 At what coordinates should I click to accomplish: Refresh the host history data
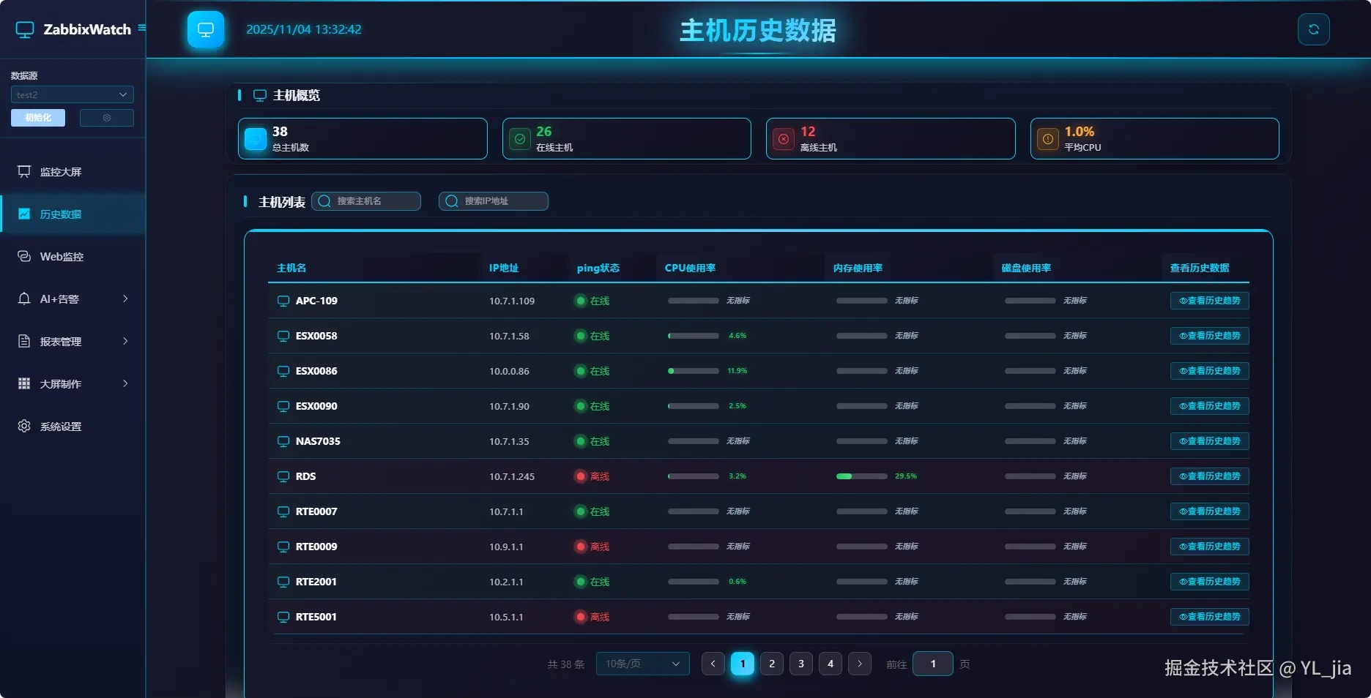click(1313, 29)
